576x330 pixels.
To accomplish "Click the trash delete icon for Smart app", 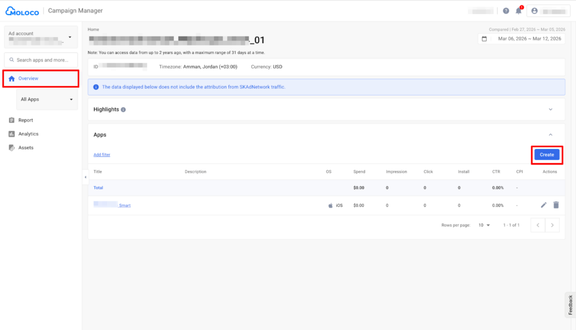I will point(556,205).
